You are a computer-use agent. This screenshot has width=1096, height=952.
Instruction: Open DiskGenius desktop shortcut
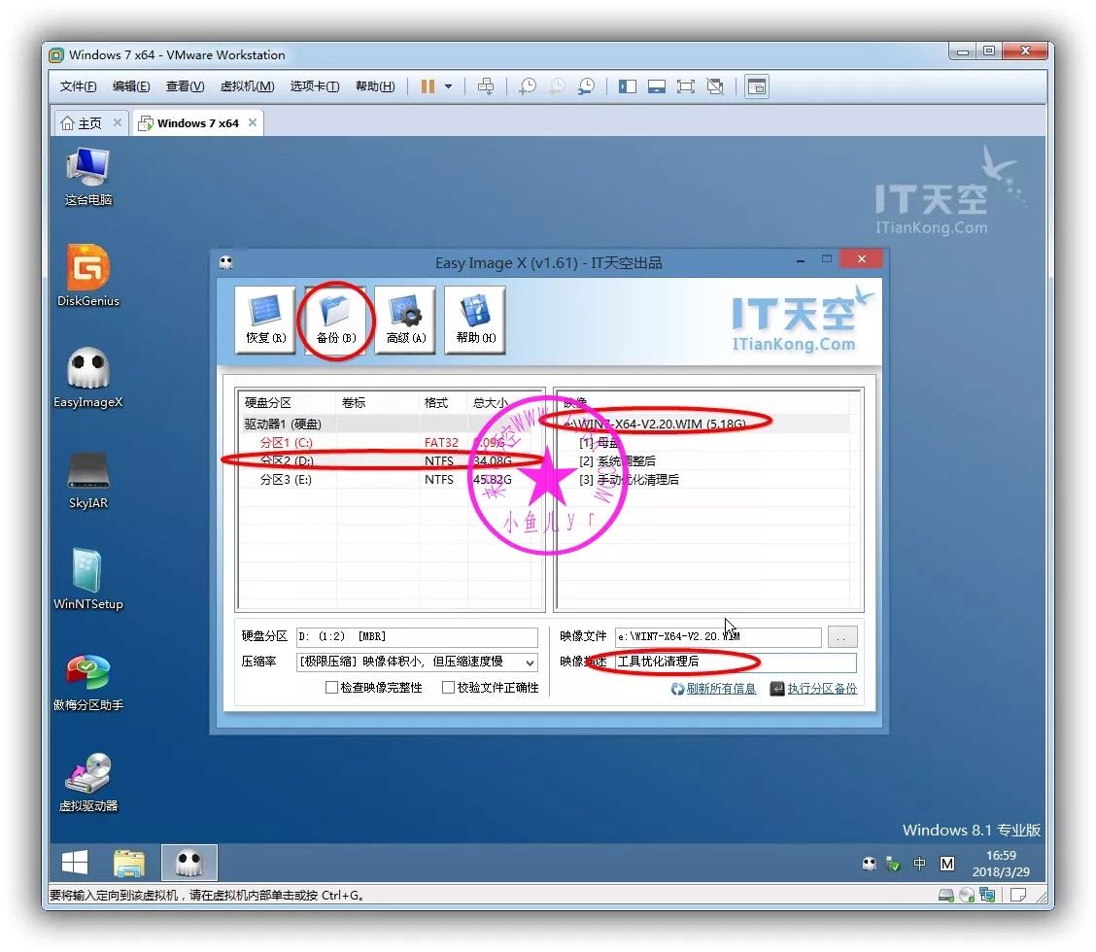click(x=87, y=275)
